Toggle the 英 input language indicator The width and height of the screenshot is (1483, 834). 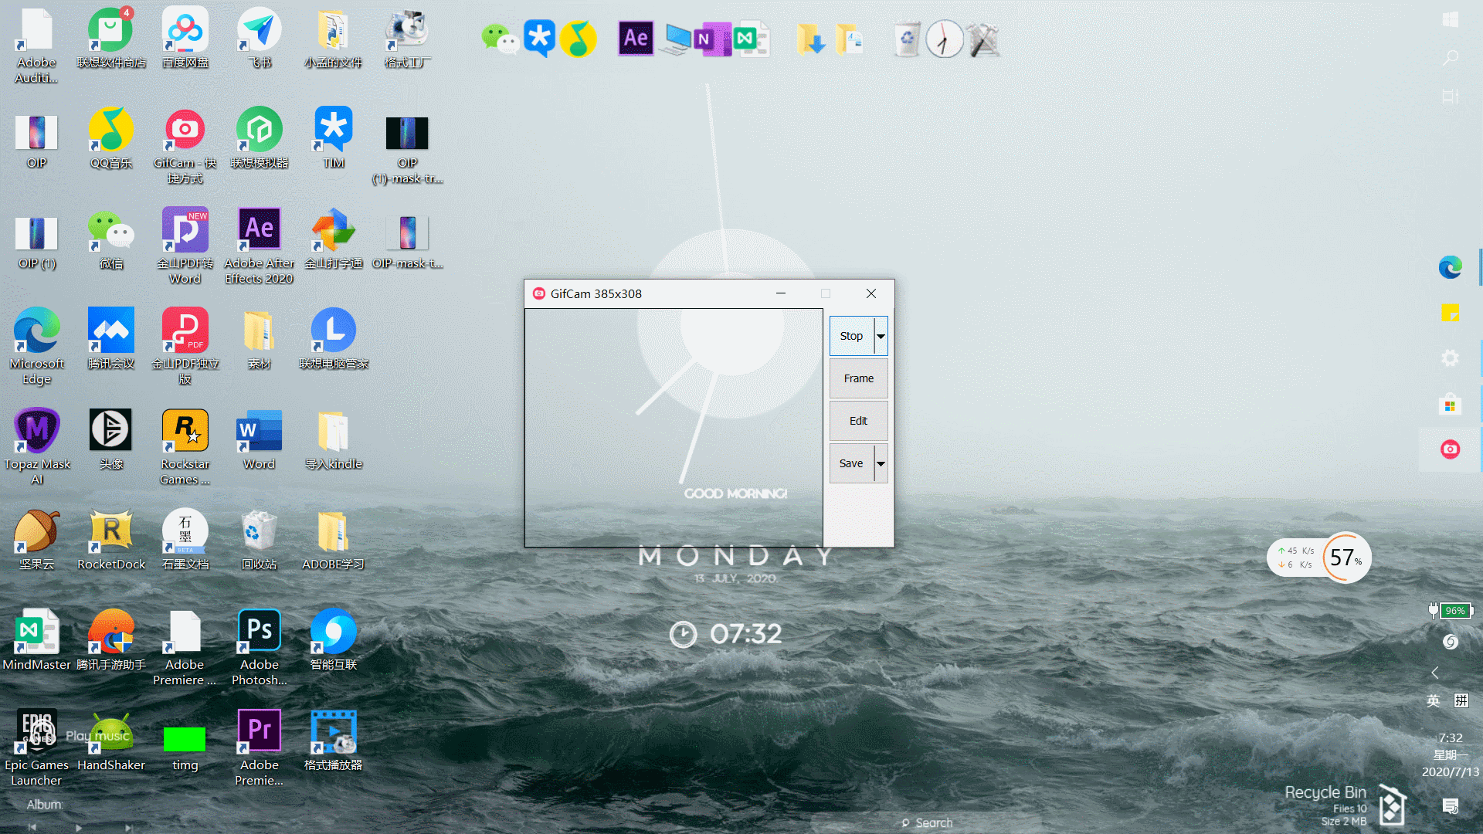click(1434, 700)
